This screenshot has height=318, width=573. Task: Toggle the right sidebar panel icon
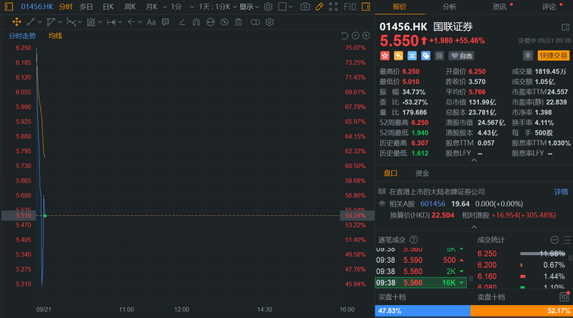pyautogui.click(x=366, y=7)
